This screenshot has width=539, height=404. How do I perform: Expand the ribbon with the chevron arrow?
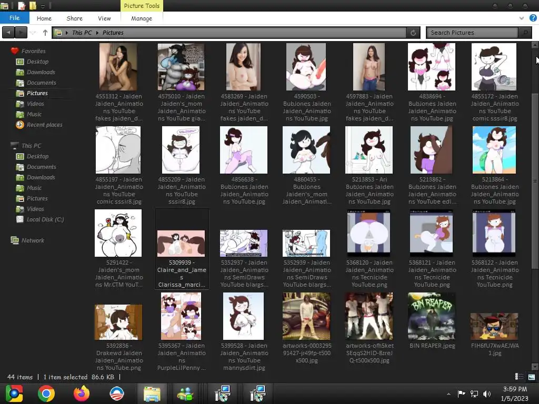(522, 18)
